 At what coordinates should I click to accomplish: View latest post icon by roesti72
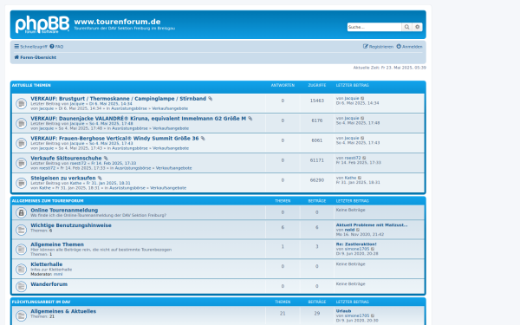[x=364, y=159]
